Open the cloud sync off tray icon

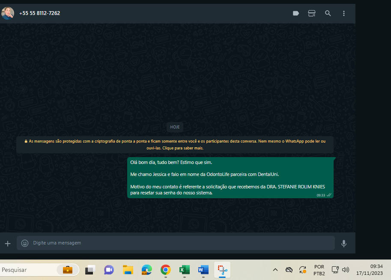coord(289,270)
